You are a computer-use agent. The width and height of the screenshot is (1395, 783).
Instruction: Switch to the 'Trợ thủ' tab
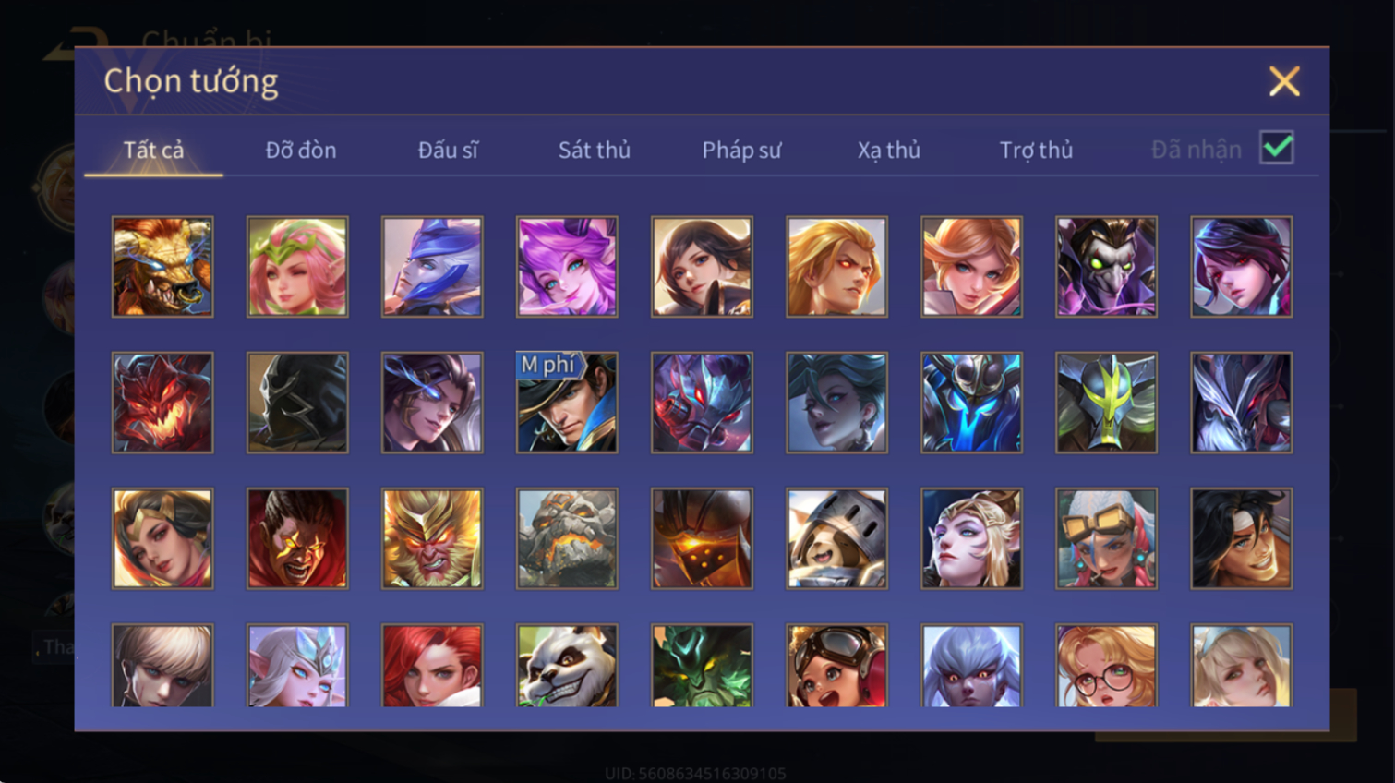point(1036,150)
